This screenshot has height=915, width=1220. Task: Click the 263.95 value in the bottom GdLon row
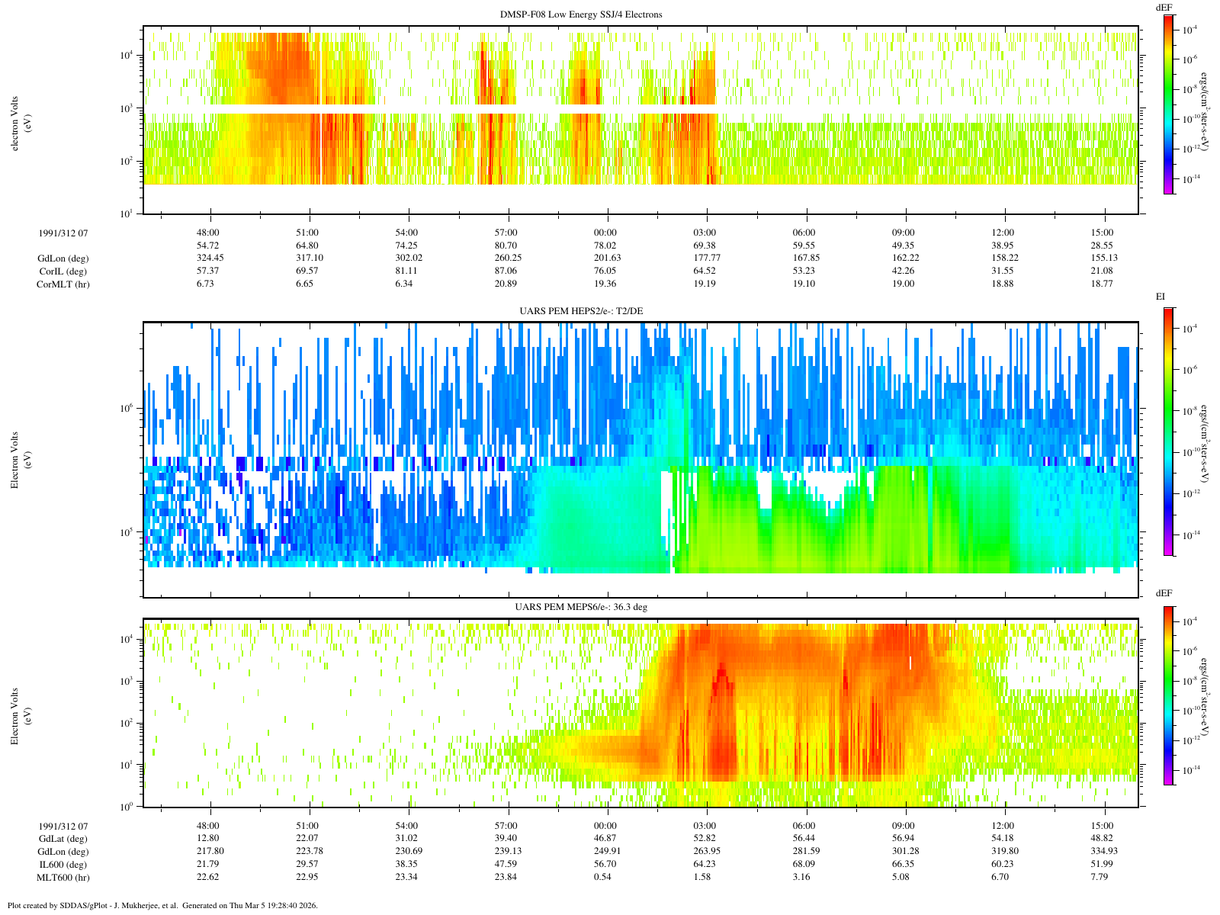coord(705,852)
